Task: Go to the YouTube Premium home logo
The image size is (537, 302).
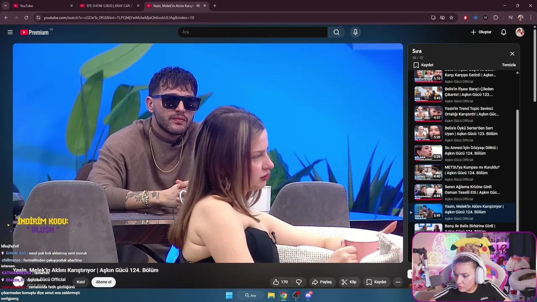Action: (34, 32)
